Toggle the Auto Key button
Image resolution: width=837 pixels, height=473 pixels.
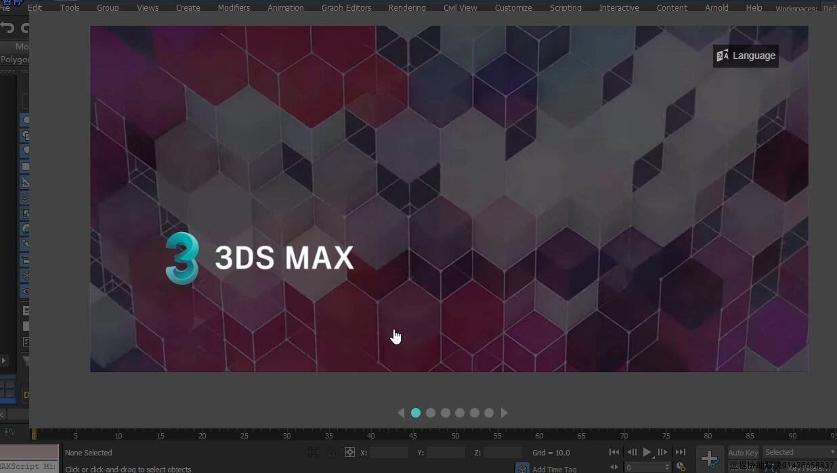(x=743, y=453)
